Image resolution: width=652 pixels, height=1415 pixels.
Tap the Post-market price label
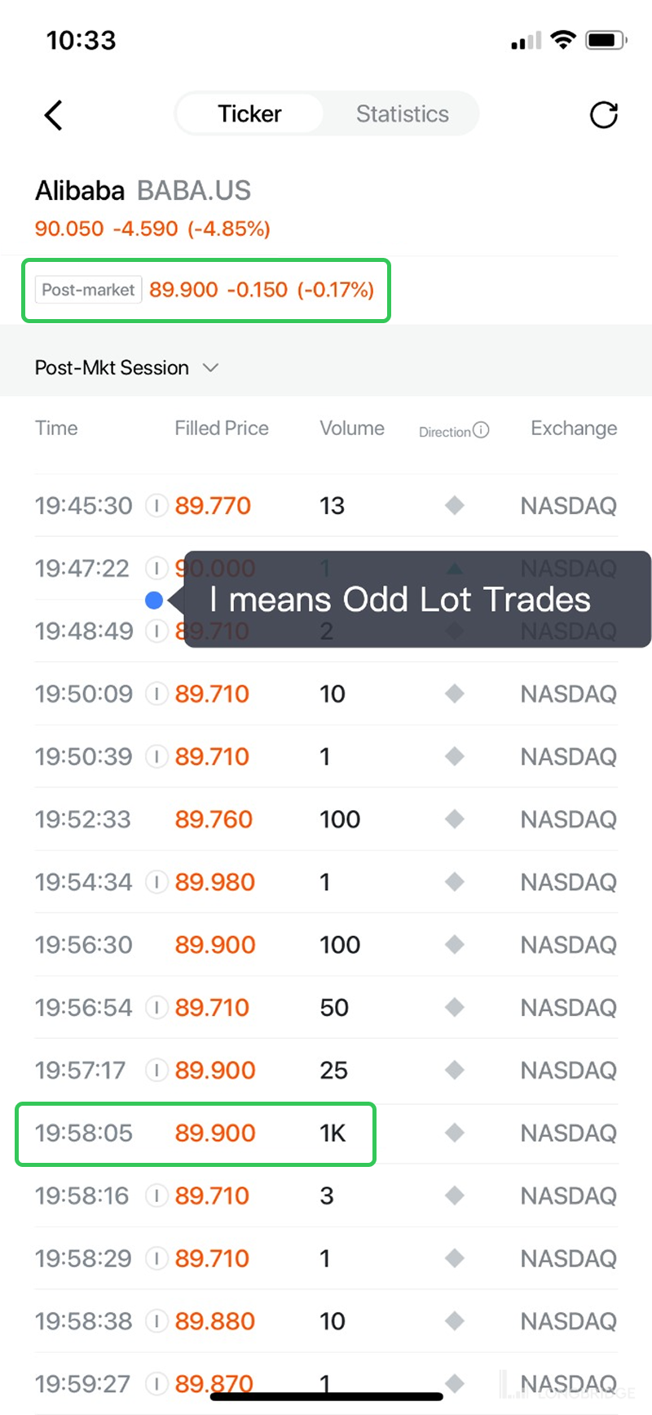tap(89, 290)
